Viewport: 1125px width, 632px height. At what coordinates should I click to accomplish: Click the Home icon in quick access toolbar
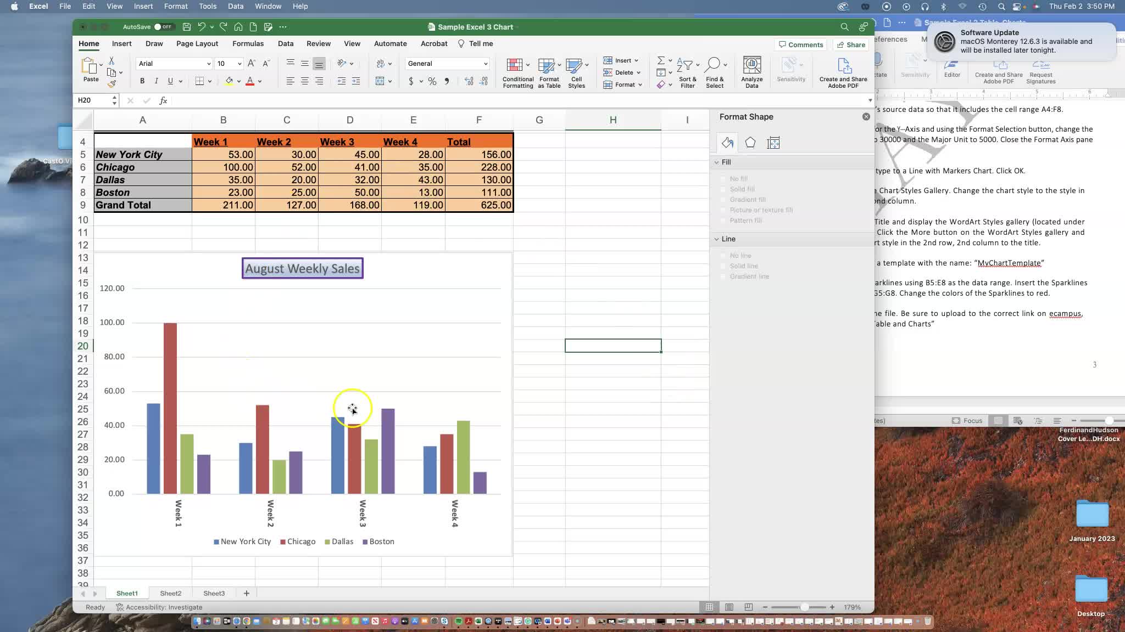pyautogui.click(x=238, y=27)
